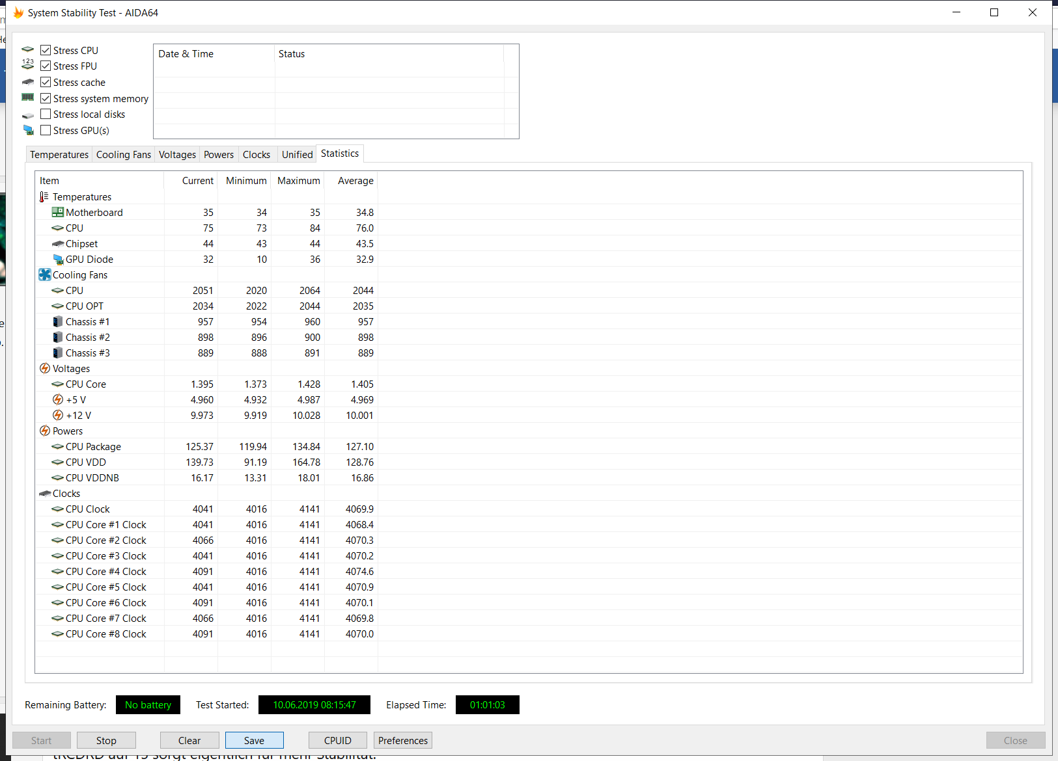Click the Stress GPU(s) monitor icon
Image resolution: width=1058 pixels, height=761 pixels.
click(x=28, y=130)
